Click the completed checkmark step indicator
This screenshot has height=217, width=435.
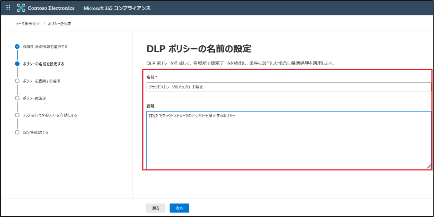pos(17,47)
